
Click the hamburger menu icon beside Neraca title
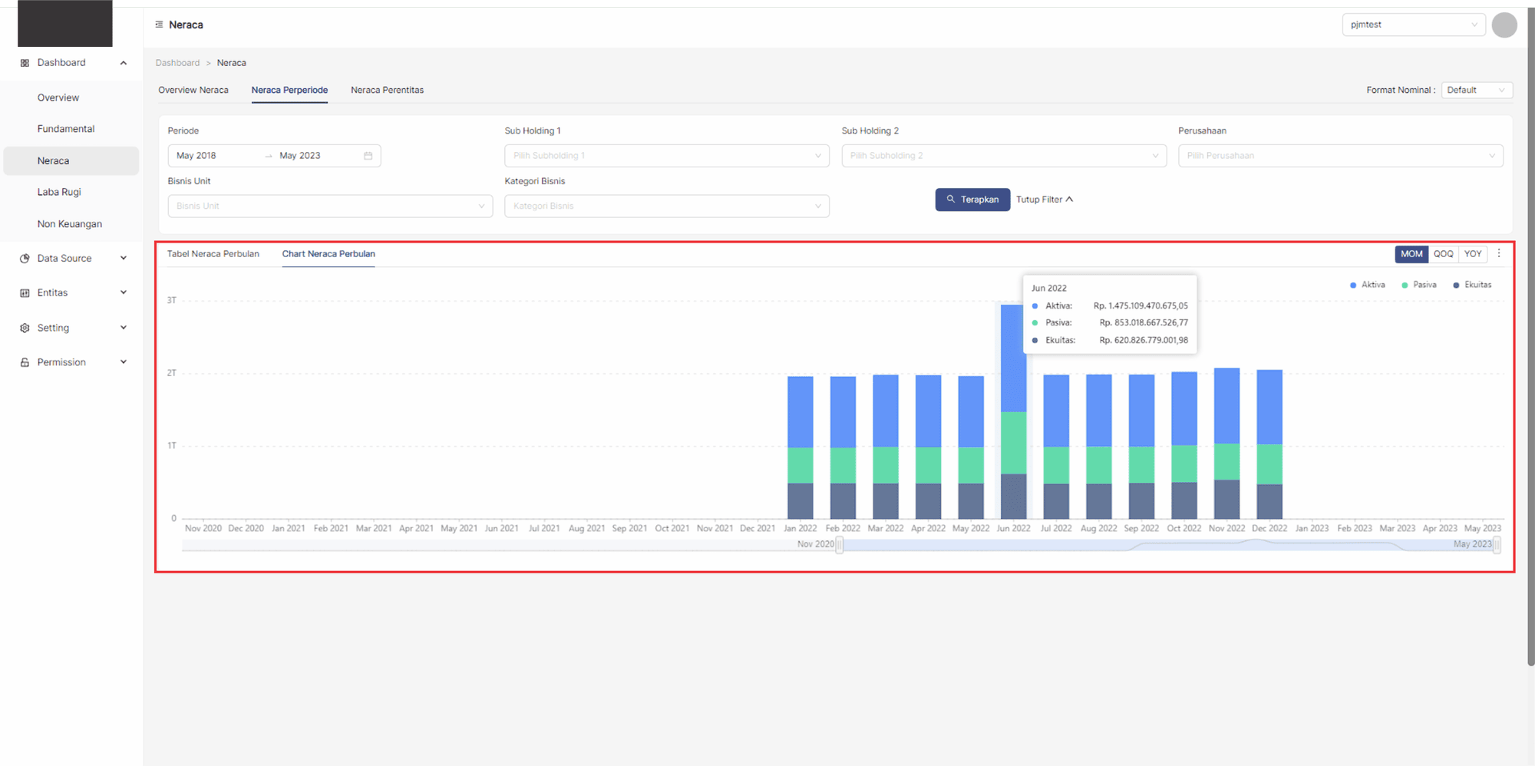[x=159, y=25]
